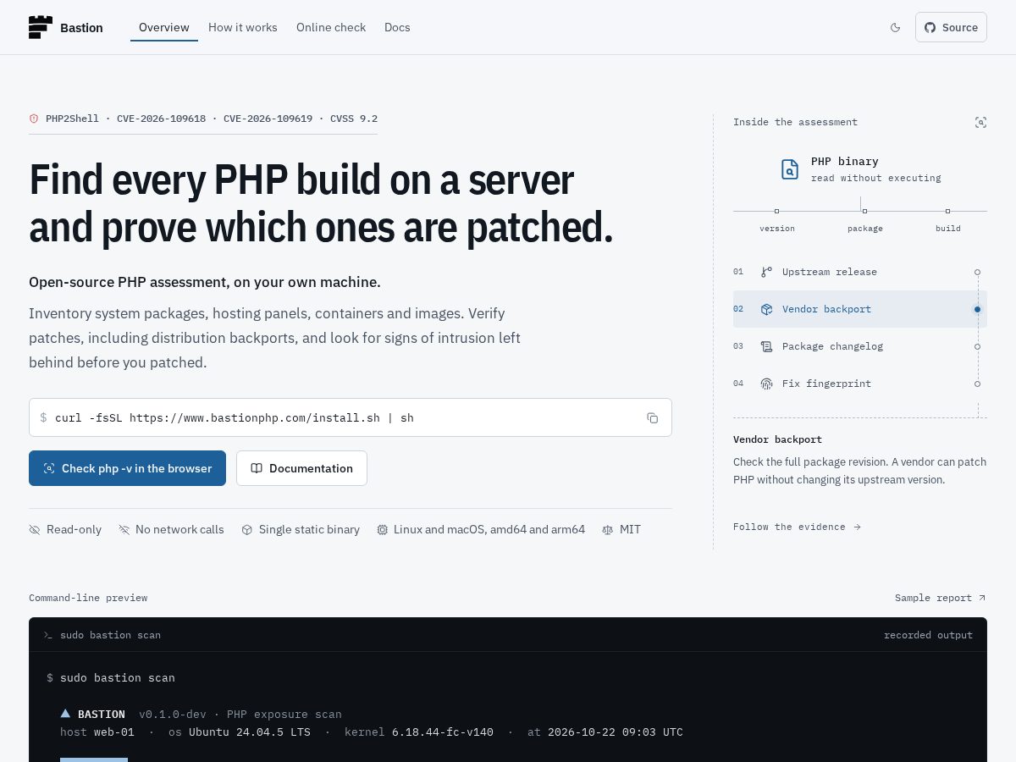This screenshot has width=1016, height=762.
Task: Click the terminal prompt icon in preview header
Action: (x=48, y=635)
